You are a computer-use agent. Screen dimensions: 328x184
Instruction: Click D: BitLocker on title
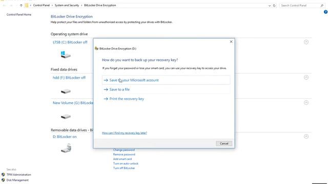click(65, 136)
